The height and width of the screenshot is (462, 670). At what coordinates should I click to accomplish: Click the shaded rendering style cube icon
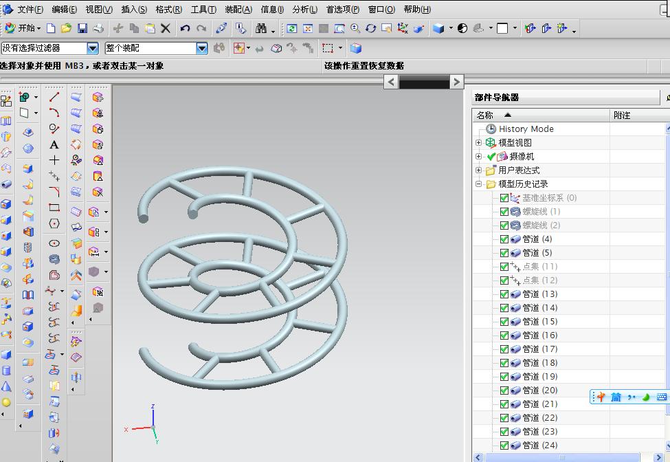coord(438,28)
